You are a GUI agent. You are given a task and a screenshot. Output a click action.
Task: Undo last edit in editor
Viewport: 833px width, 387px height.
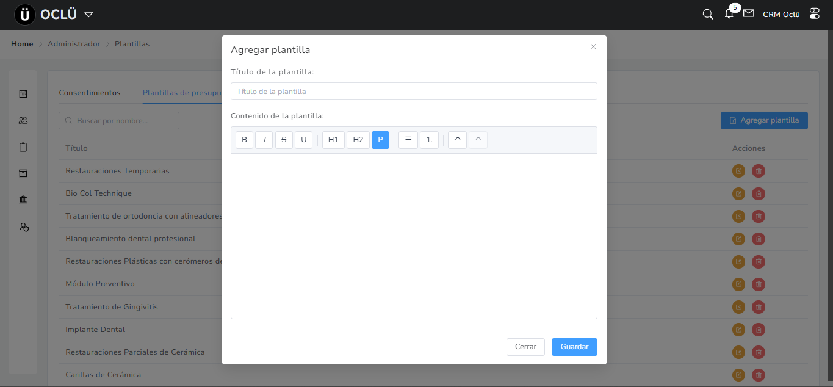coord(457,140)
